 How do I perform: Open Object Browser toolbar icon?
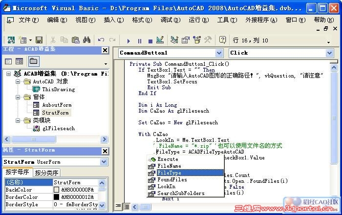(197, 40)
